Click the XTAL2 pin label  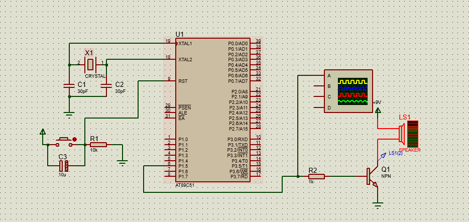coord(185,60)
